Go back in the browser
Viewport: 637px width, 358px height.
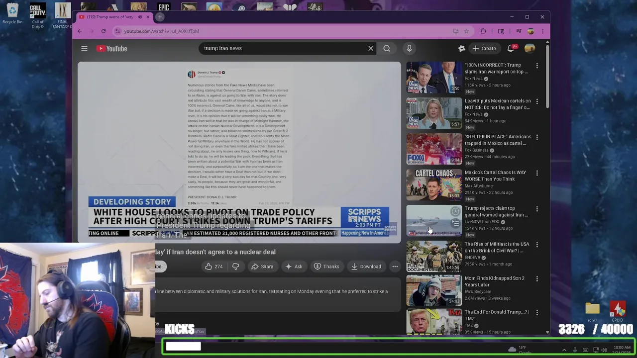point(80,31)
